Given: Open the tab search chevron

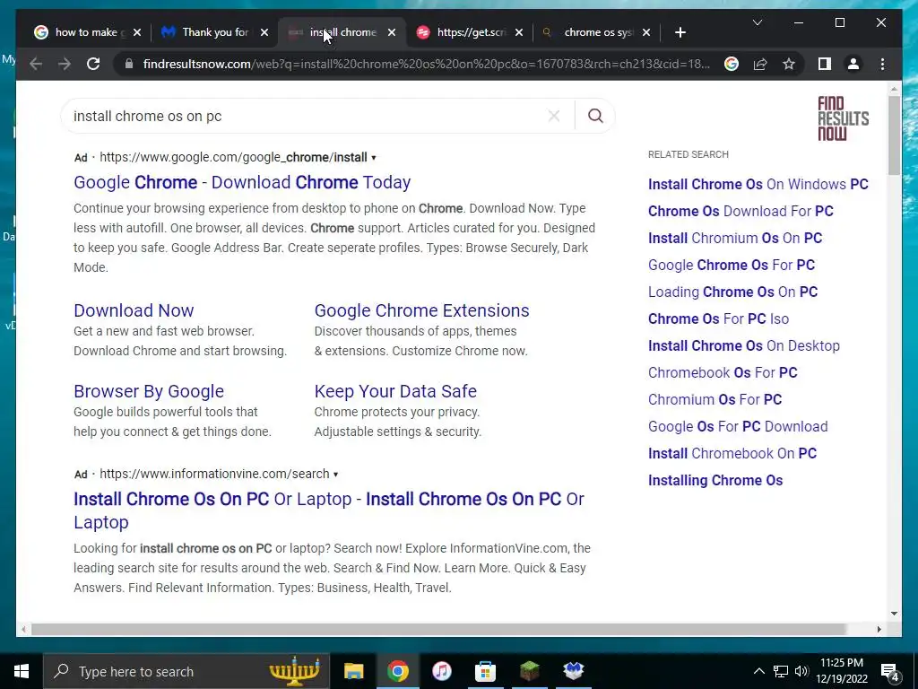Looking at the screenshot, I should click(757, 22).
